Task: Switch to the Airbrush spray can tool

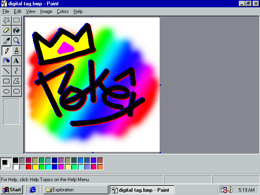Action: point(6,61)
